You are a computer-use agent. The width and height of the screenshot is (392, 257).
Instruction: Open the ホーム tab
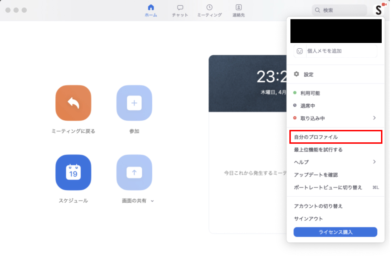(x=151, y=11)
